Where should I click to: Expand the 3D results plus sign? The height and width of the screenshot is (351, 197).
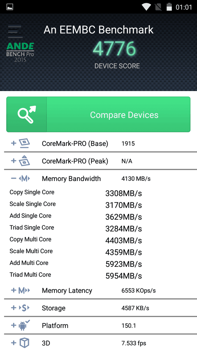pos(14,343)
